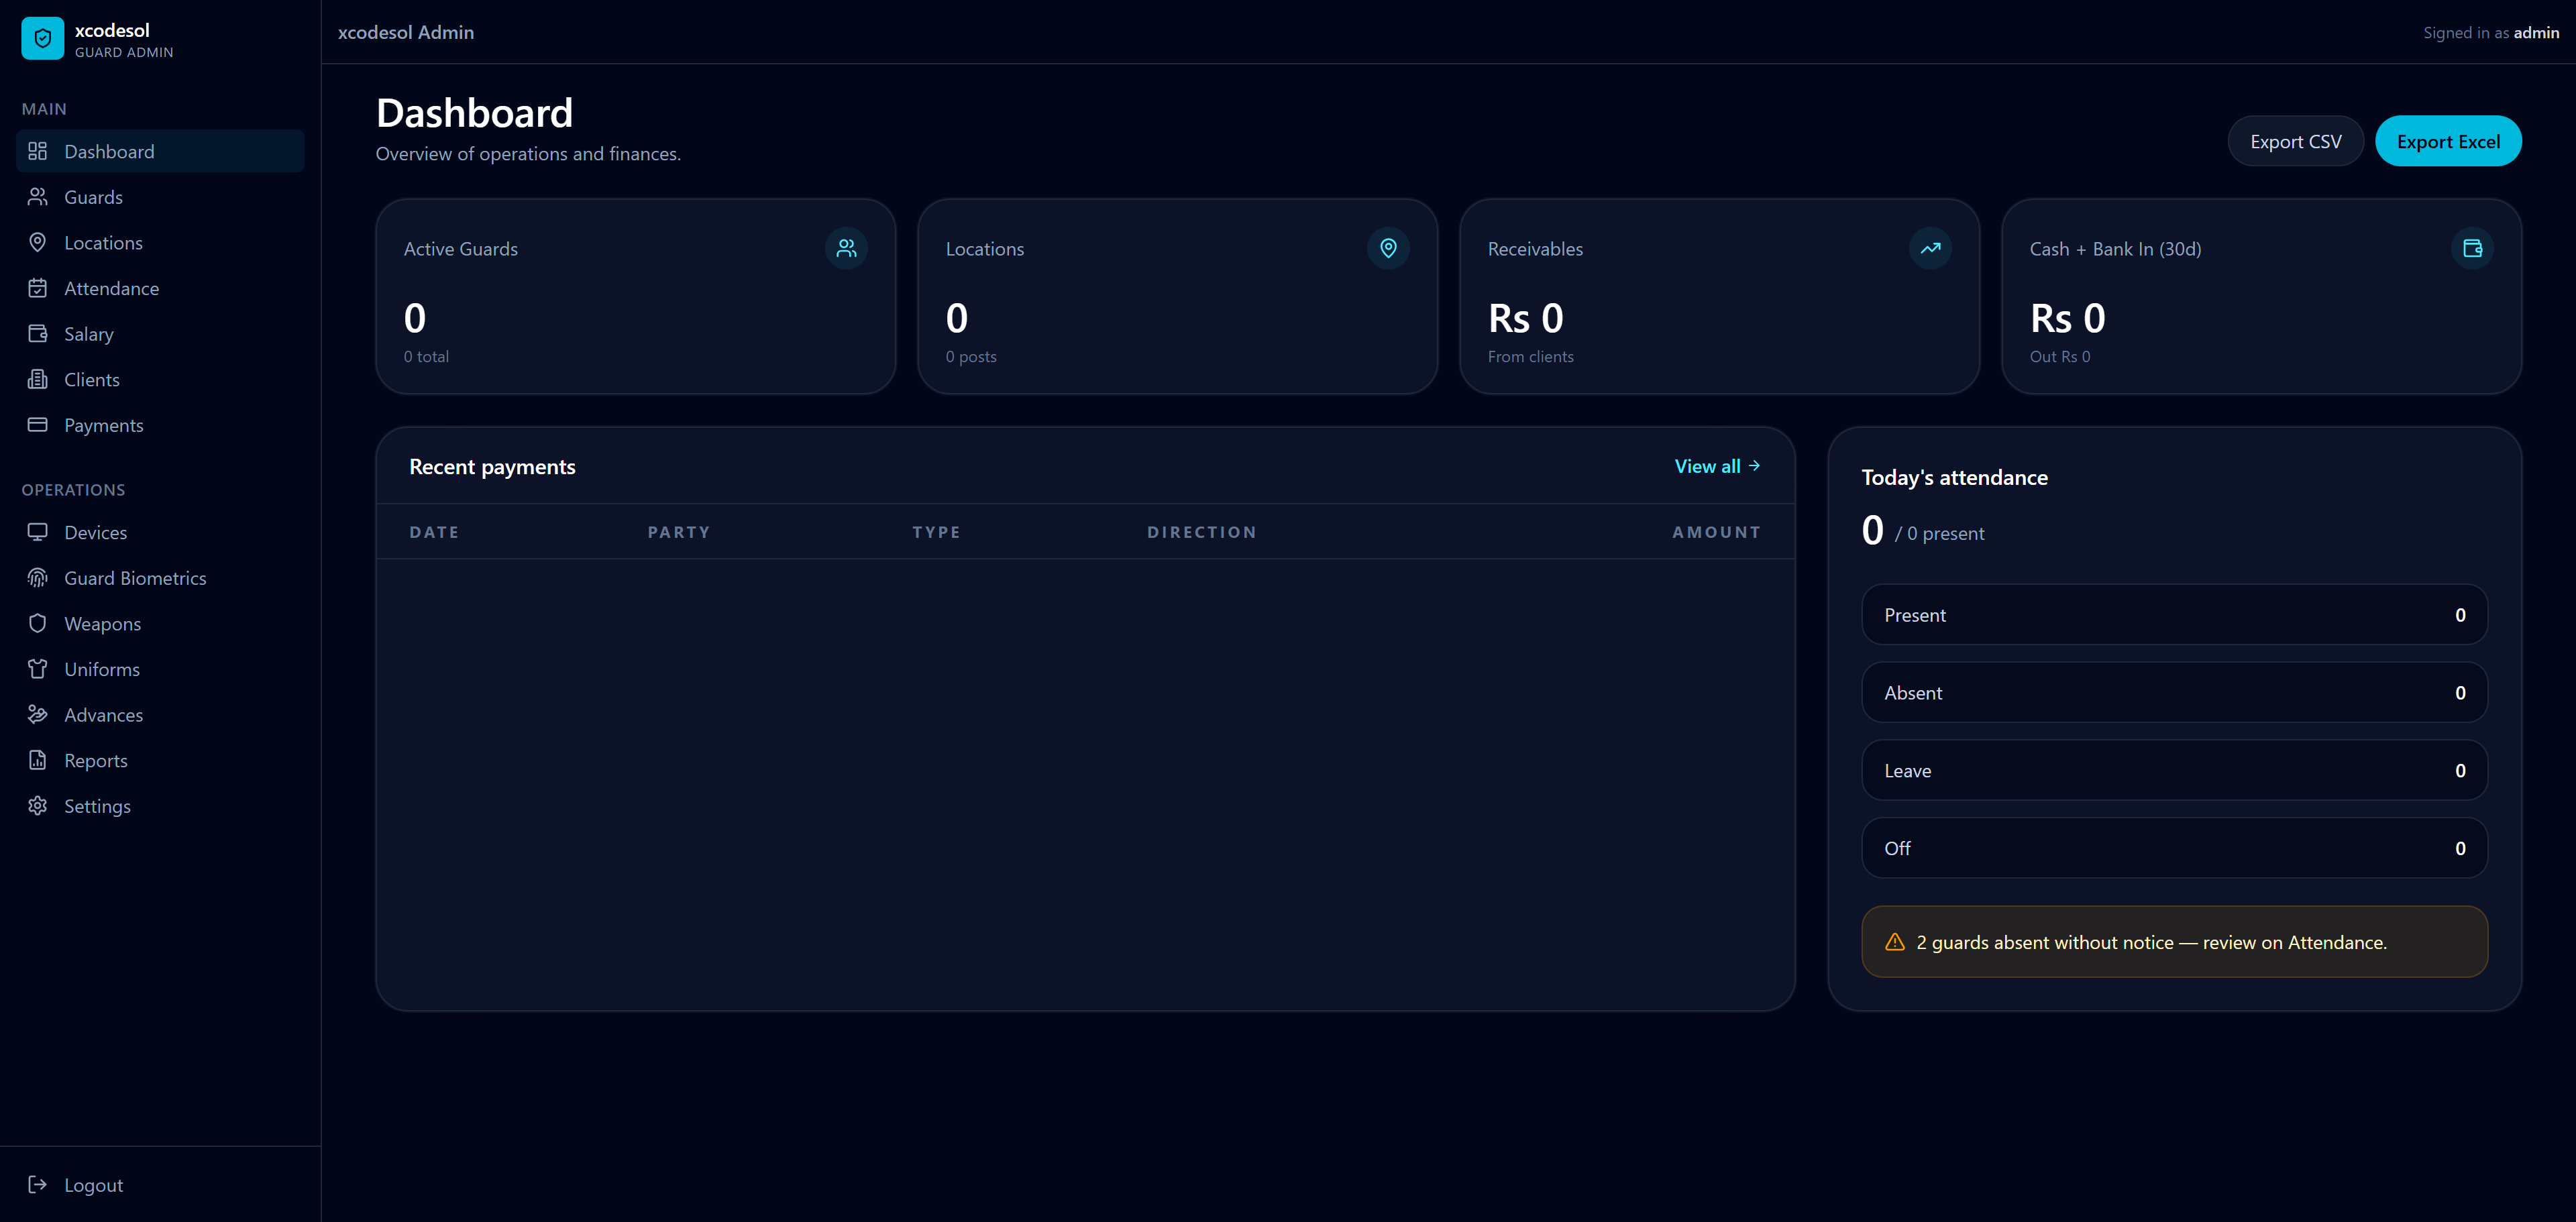Click the Advances hand-coins icon in sidebar
2576x1222 pixels.
[38, 715]
